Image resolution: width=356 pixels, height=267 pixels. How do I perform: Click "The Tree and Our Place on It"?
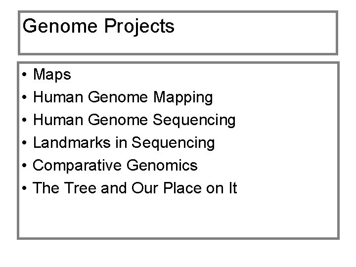[x=135, y=188]
